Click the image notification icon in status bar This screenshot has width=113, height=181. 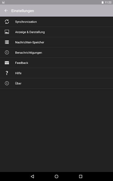(3, 2)
